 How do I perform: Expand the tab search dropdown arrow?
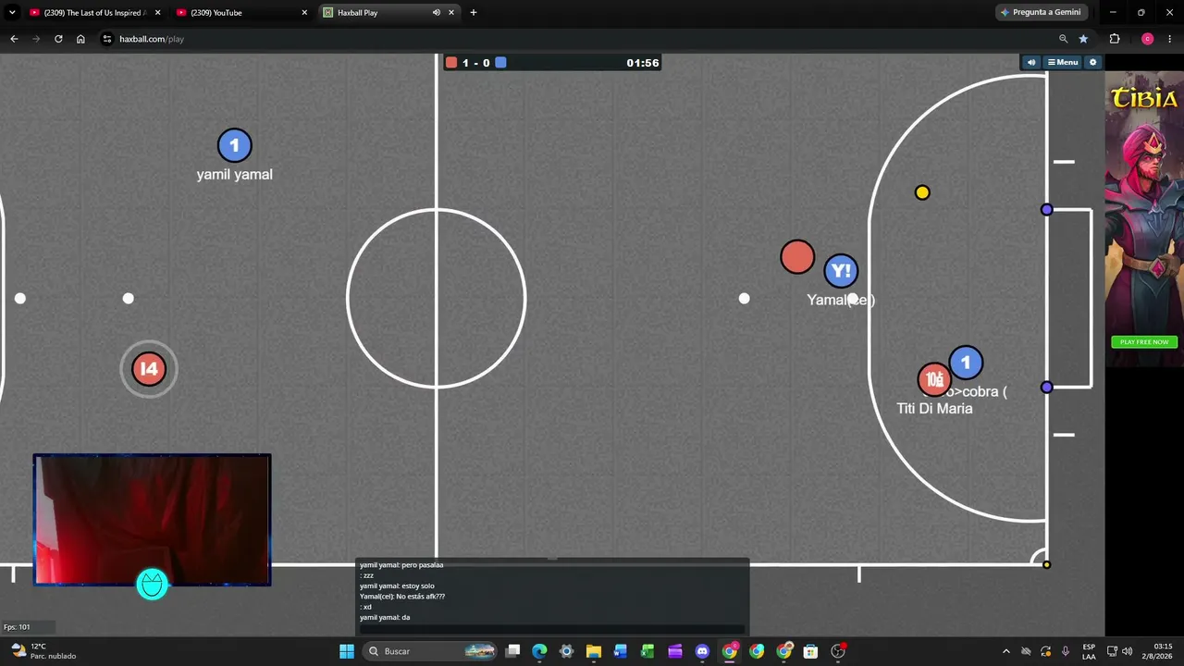pos(12,13)
